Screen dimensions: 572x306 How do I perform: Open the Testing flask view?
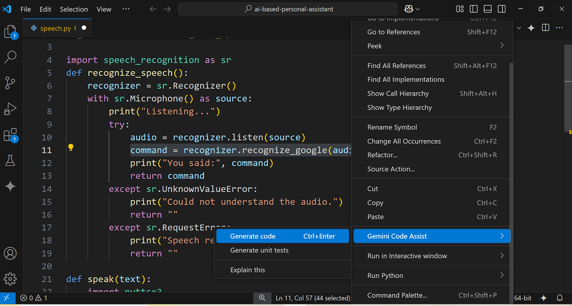click(x=10, y=160)
